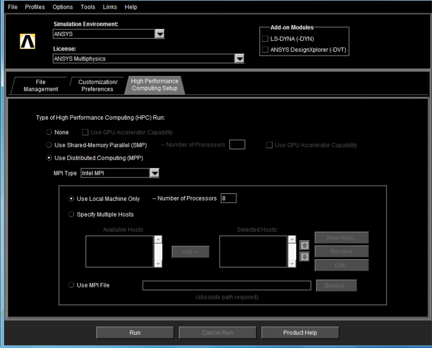This screenshot has width=432, height=348.
Task: Click the Run button
Action: pos(135,333)
